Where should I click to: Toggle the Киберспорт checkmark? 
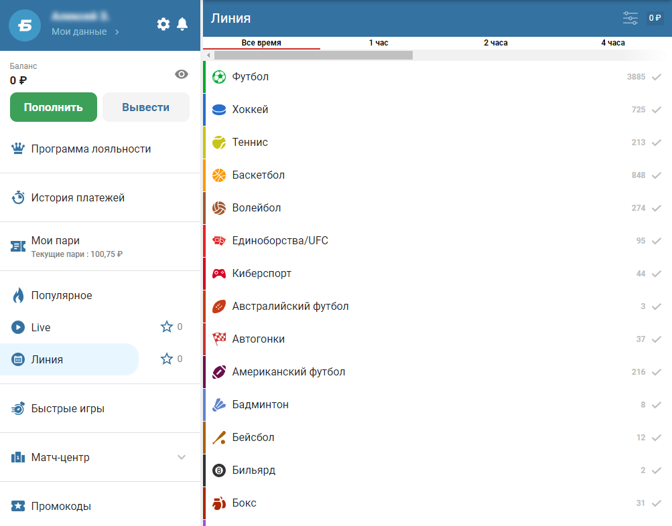tap(656, 274)
